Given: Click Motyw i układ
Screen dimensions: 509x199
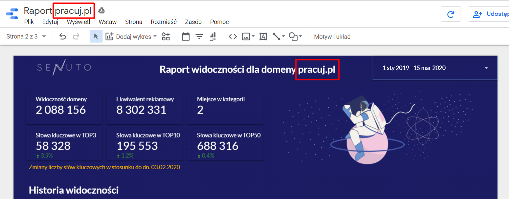Looking at the screenshot, I should tap(332, 36).
